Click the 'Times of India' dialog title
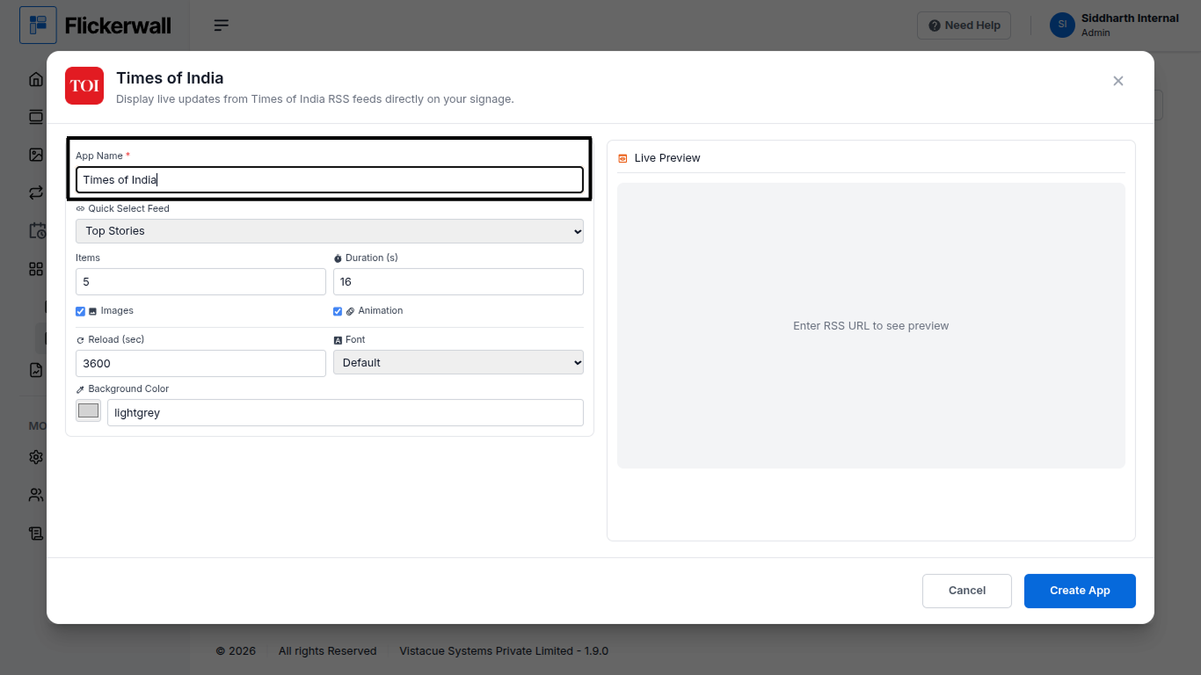Screen dimensions: 1201x675 pyautogui.click(x=170, y=78)
